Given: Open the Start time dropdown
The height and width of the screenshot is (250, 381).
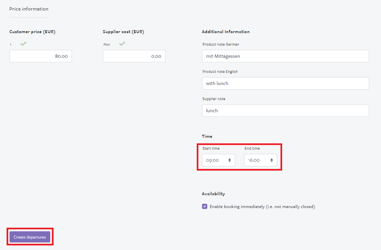Looking at the screenshot, I should pos(218,160).
